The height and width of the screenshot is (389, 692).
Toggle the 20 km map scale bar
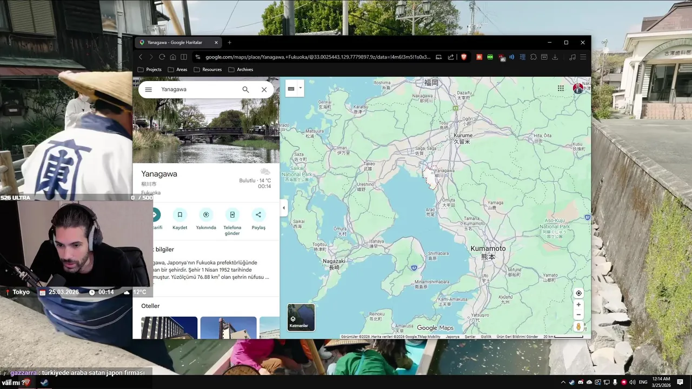coord(563,337)
